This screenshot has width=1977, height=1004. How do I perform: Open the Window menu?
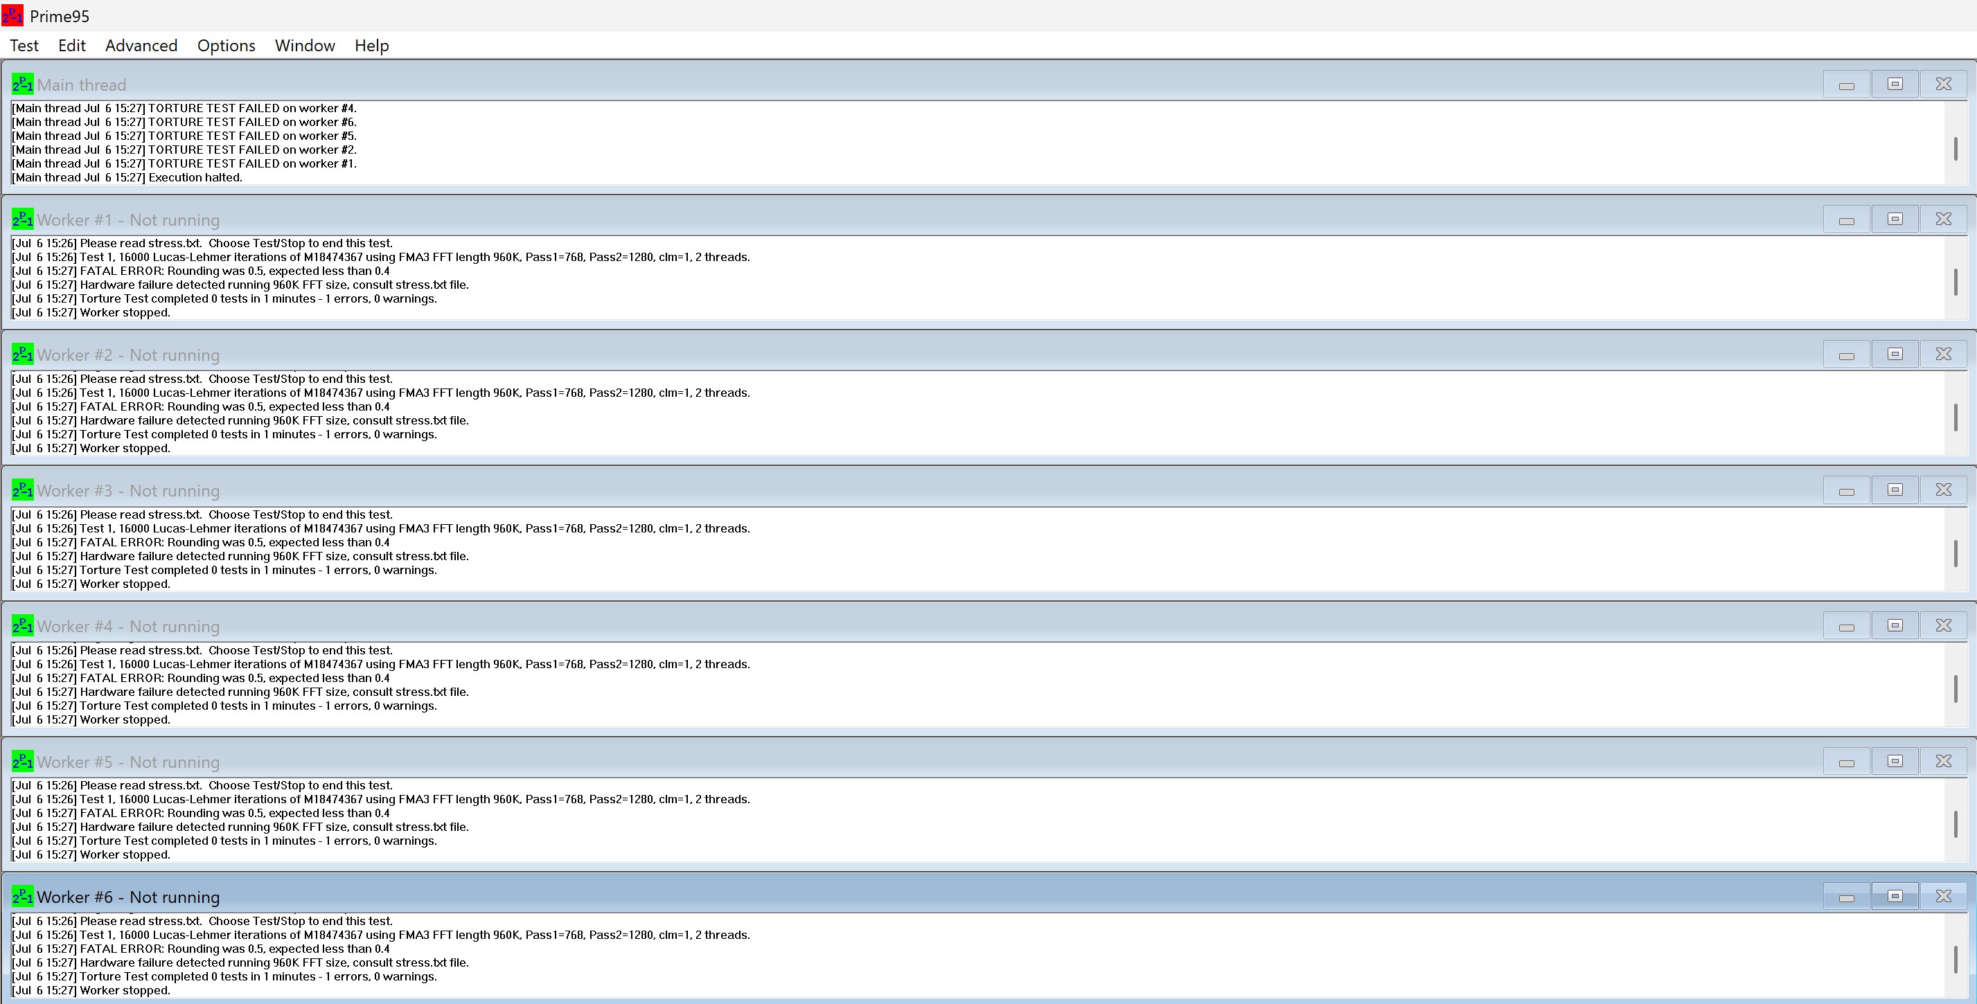305,45
